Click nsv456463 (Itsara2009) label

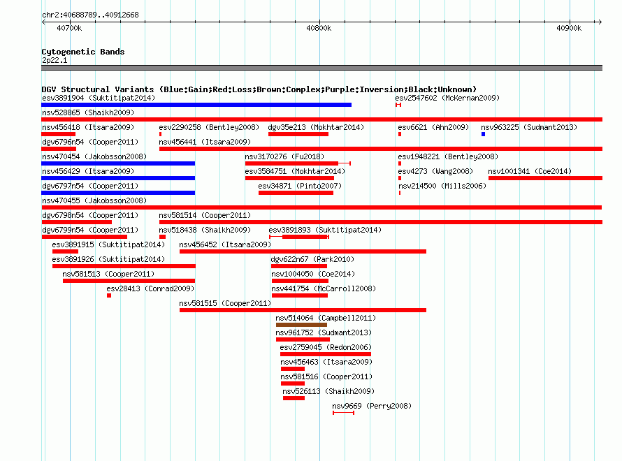pyautogui.click(x=326, y=362)
